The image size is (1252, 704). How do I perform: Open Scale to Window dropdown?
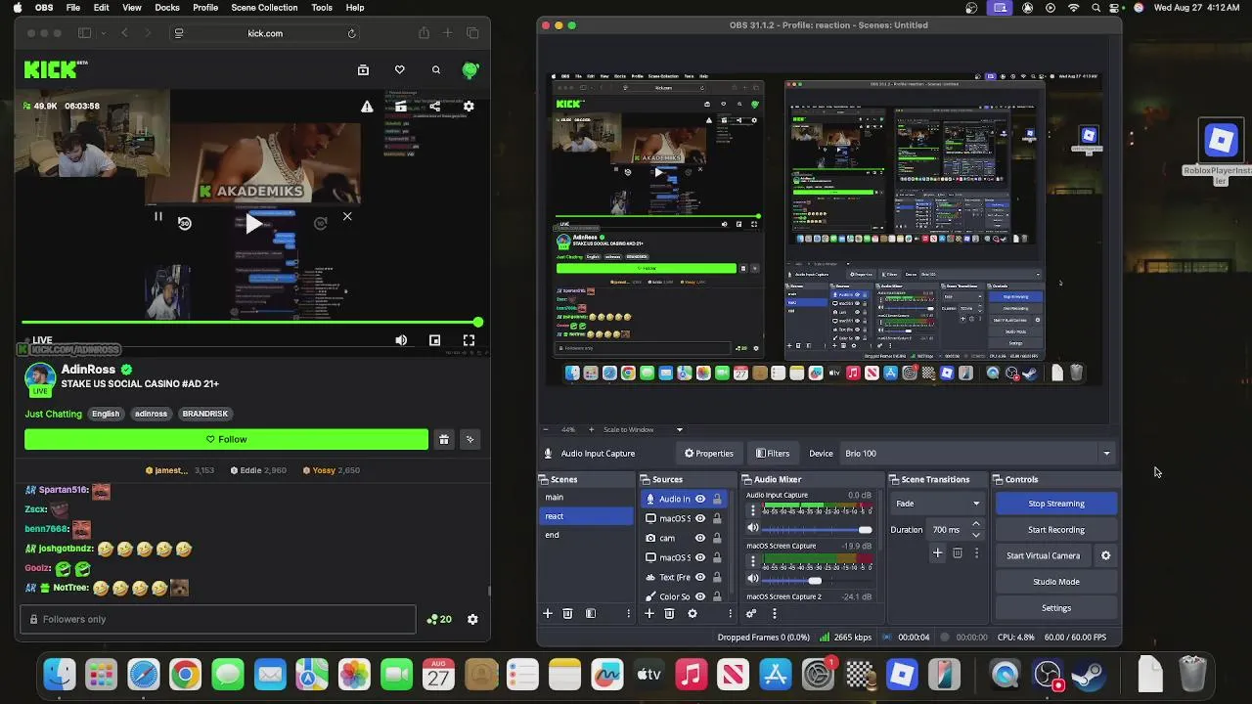pyautogui.click(x=642, y=429)
